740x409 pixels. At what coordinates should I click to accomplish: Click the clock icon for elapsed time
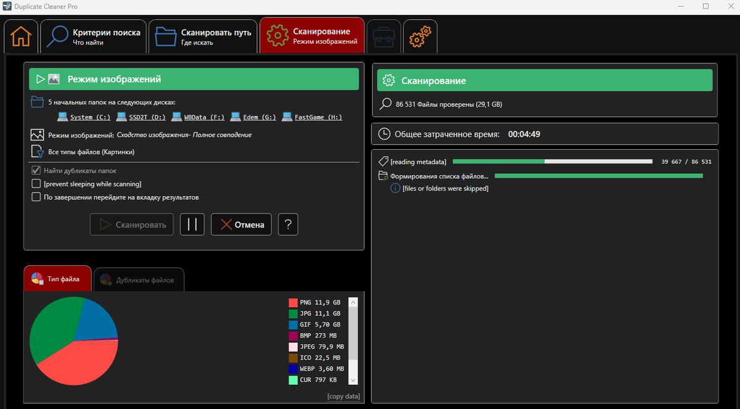pos(385,133)
